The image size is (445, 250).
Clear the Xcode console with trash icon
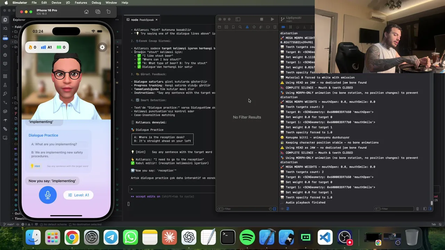418,209
